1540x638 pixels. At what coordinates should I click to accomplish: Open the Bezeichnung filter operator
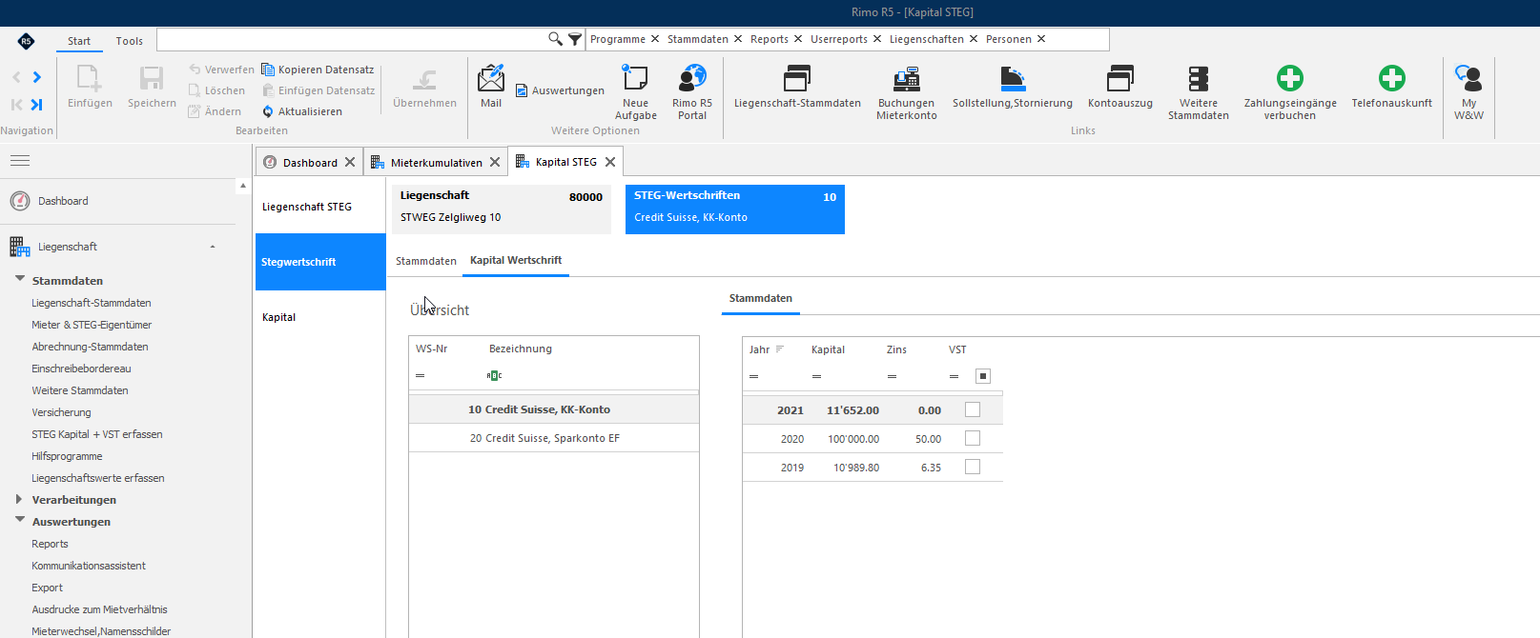494,376
